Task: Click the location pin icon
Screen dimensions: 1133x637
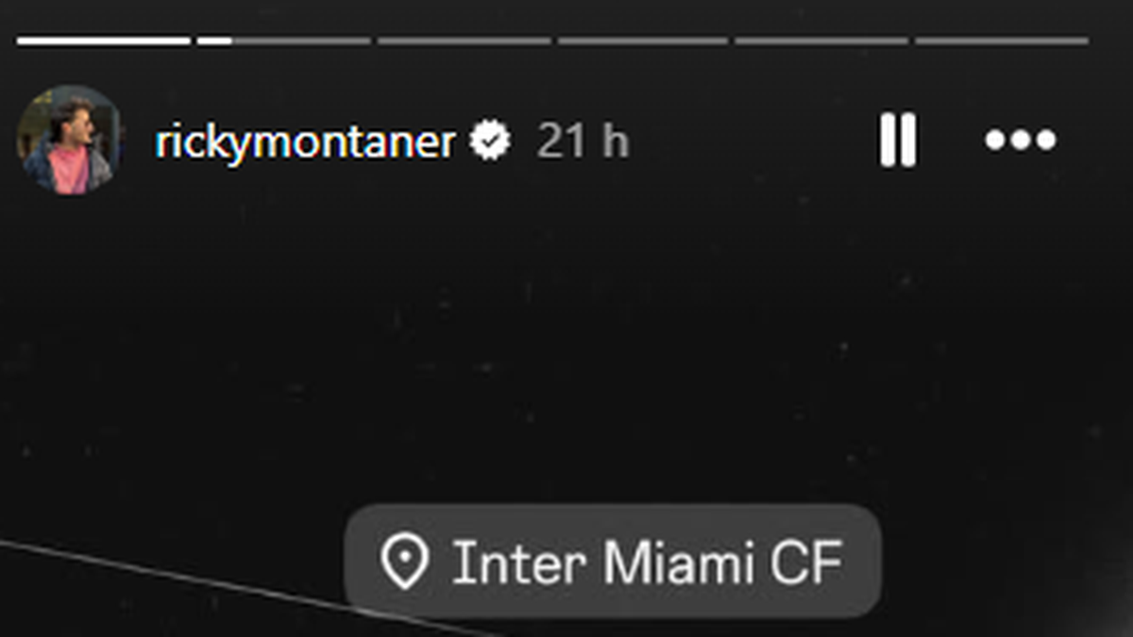Action: [x=404, y=563]
